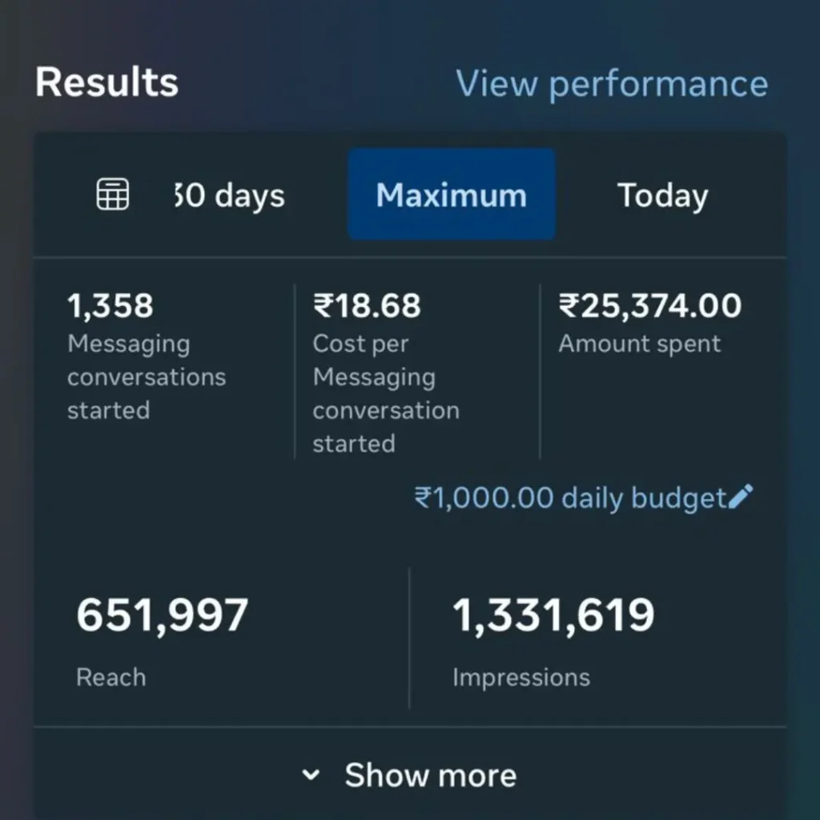Click Cost per Messaging conversation started label
820x820 pixels.
385,393
